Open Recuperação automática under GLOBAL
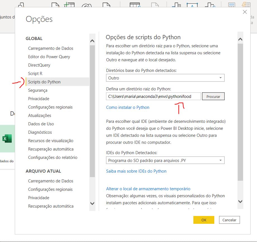 (x=51, y=149)
